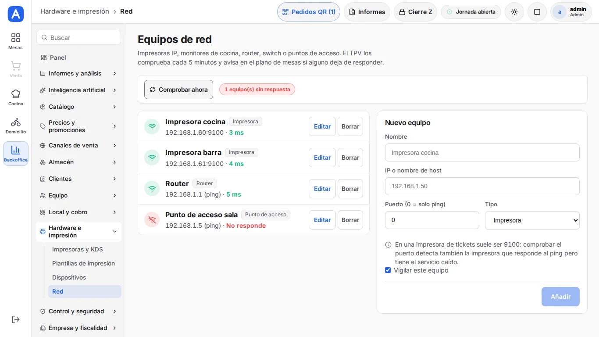This screenshot has height=337, width=599.
Task: Open the Backoffice chart icon
Action: pos(15,154)
